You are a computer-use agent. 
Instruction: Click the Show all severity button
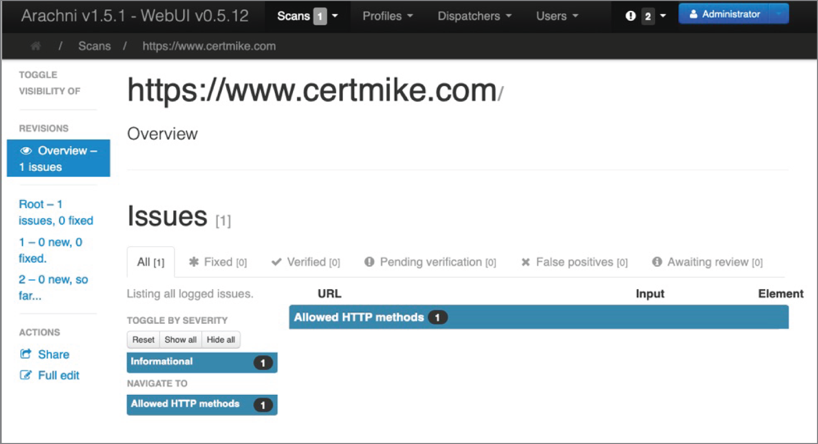click(x=181, y=340)
